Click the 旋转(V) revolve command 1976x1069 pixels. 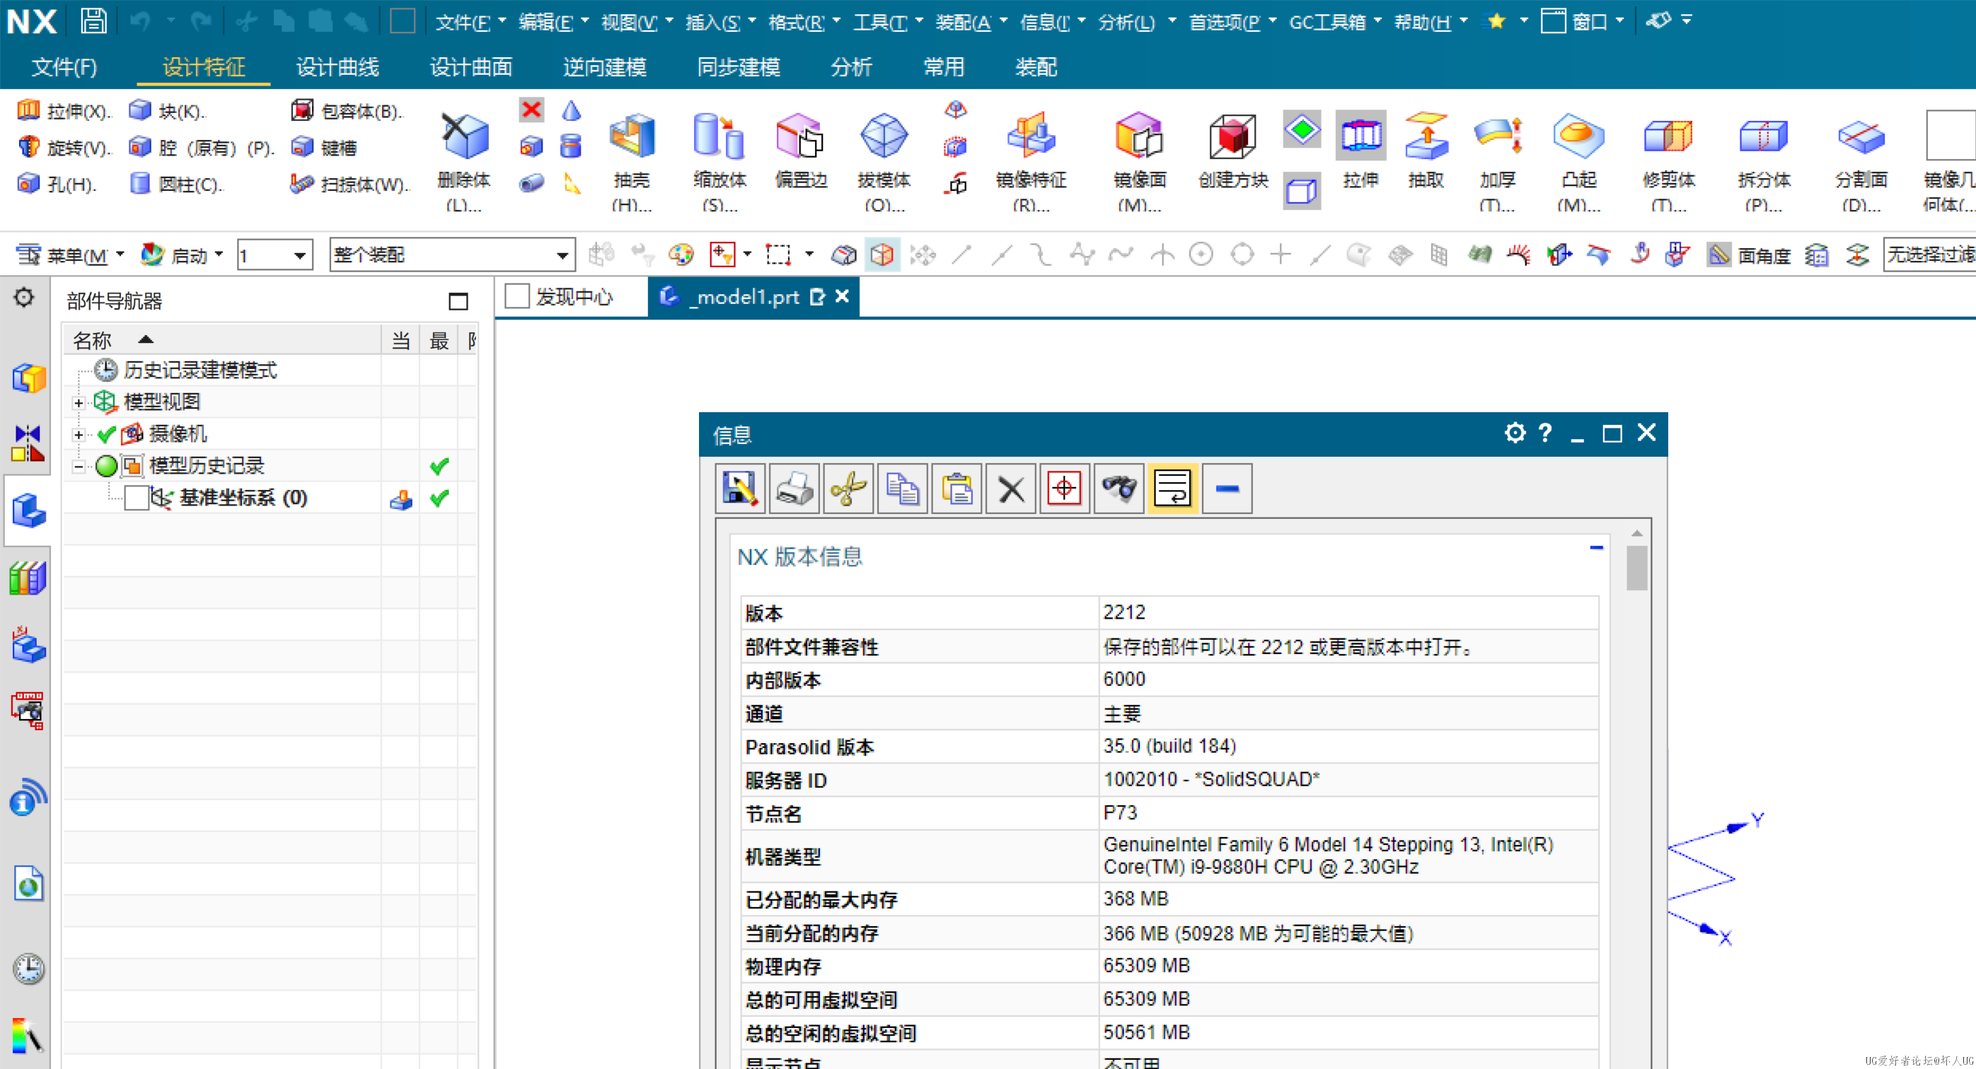coord(64,147)
